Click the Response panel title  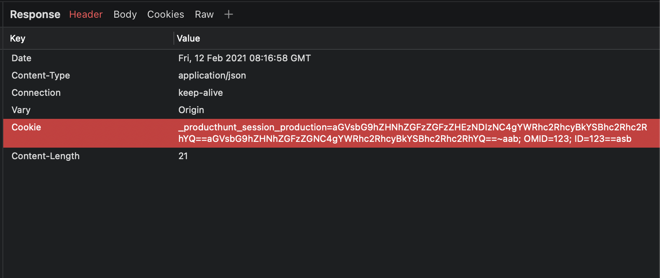(x=35, y=14)
